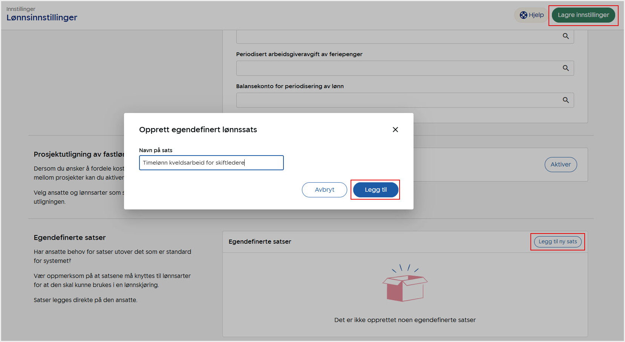Select the Lønnsinnstillinger page title
Viewport: 625px width, 342px height.
42,18
